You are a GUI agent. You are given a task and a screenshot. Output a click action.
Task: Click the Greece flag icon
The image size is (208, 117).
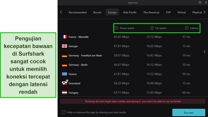pyautogui.click(x=64, y=74)
